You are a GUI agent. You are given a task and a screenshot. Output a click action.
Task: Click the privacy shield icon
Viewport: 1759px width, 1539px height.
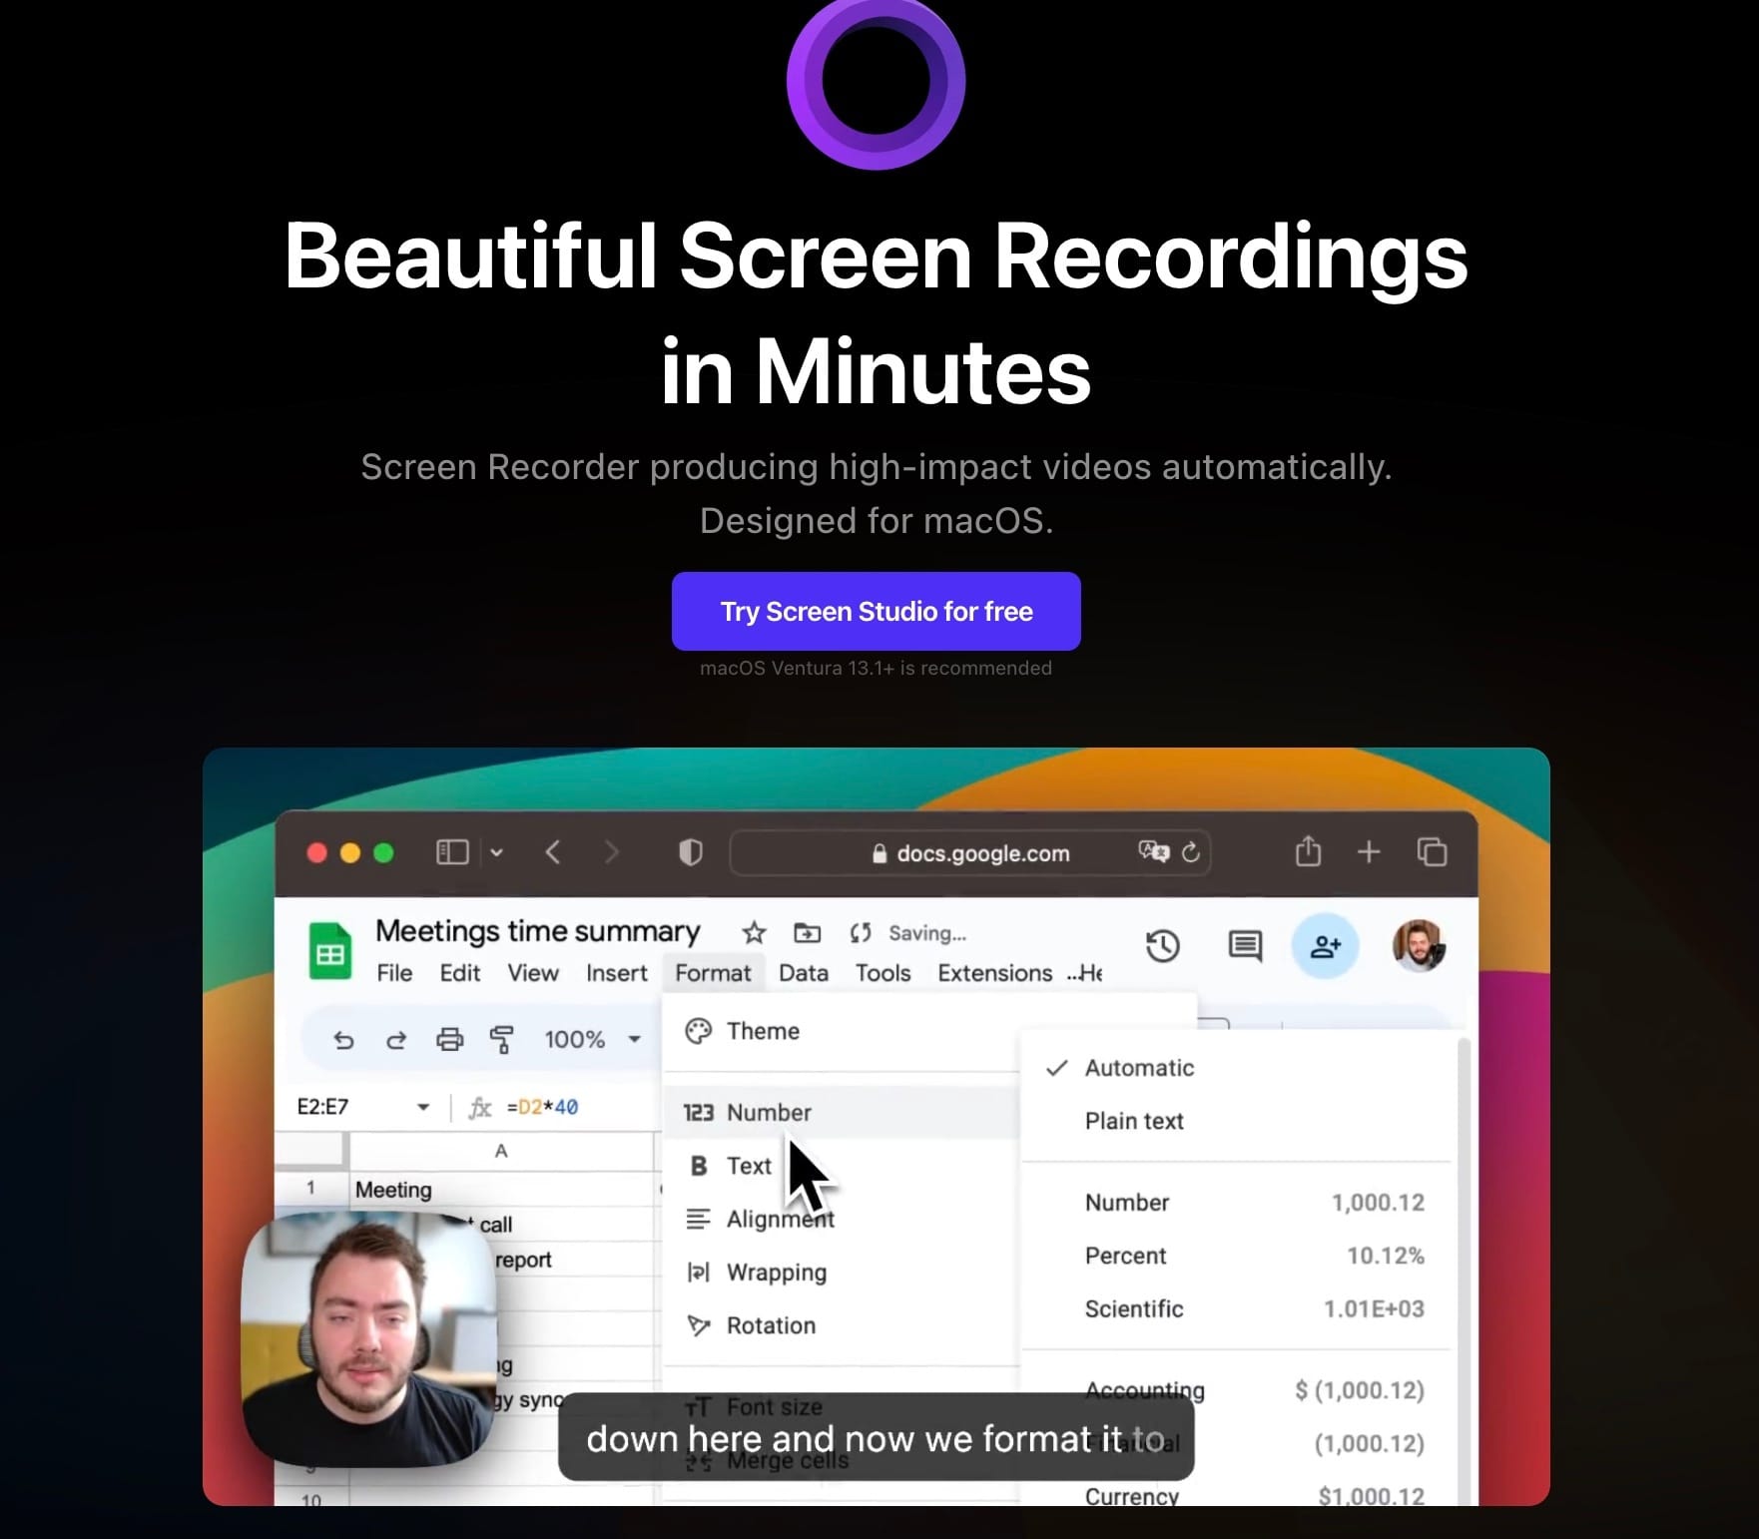coord(690,852)
